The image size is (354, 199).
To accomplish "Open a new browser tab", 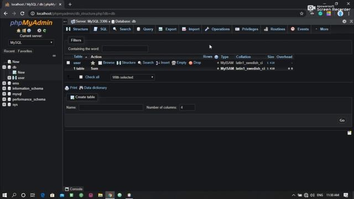I will point(70,4).
